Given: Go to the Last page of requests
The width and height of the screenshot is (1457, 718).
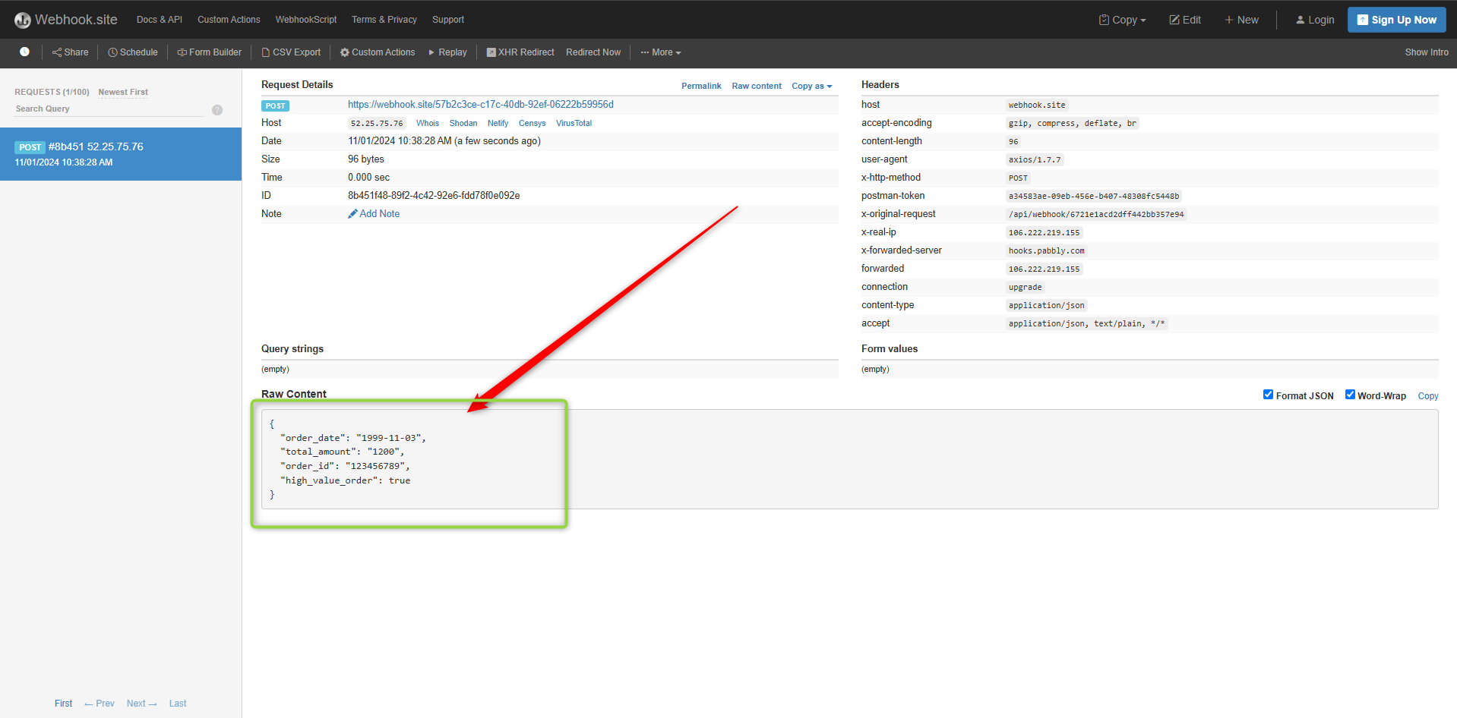Looking at the screenshot, I should [178, 704].
